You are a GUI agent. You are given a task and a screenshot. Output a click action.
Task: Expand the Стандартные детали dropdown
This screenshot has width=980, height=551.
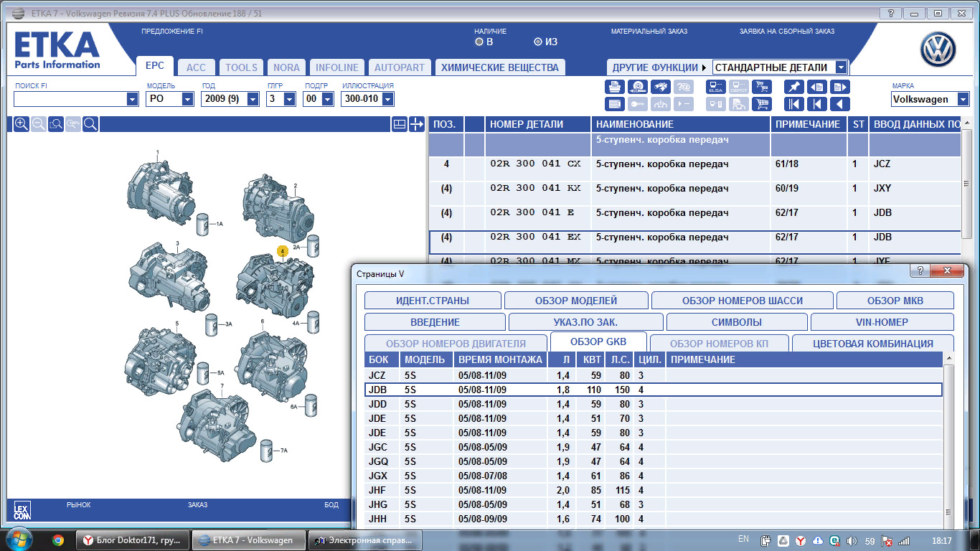click(x=841, y=67)
